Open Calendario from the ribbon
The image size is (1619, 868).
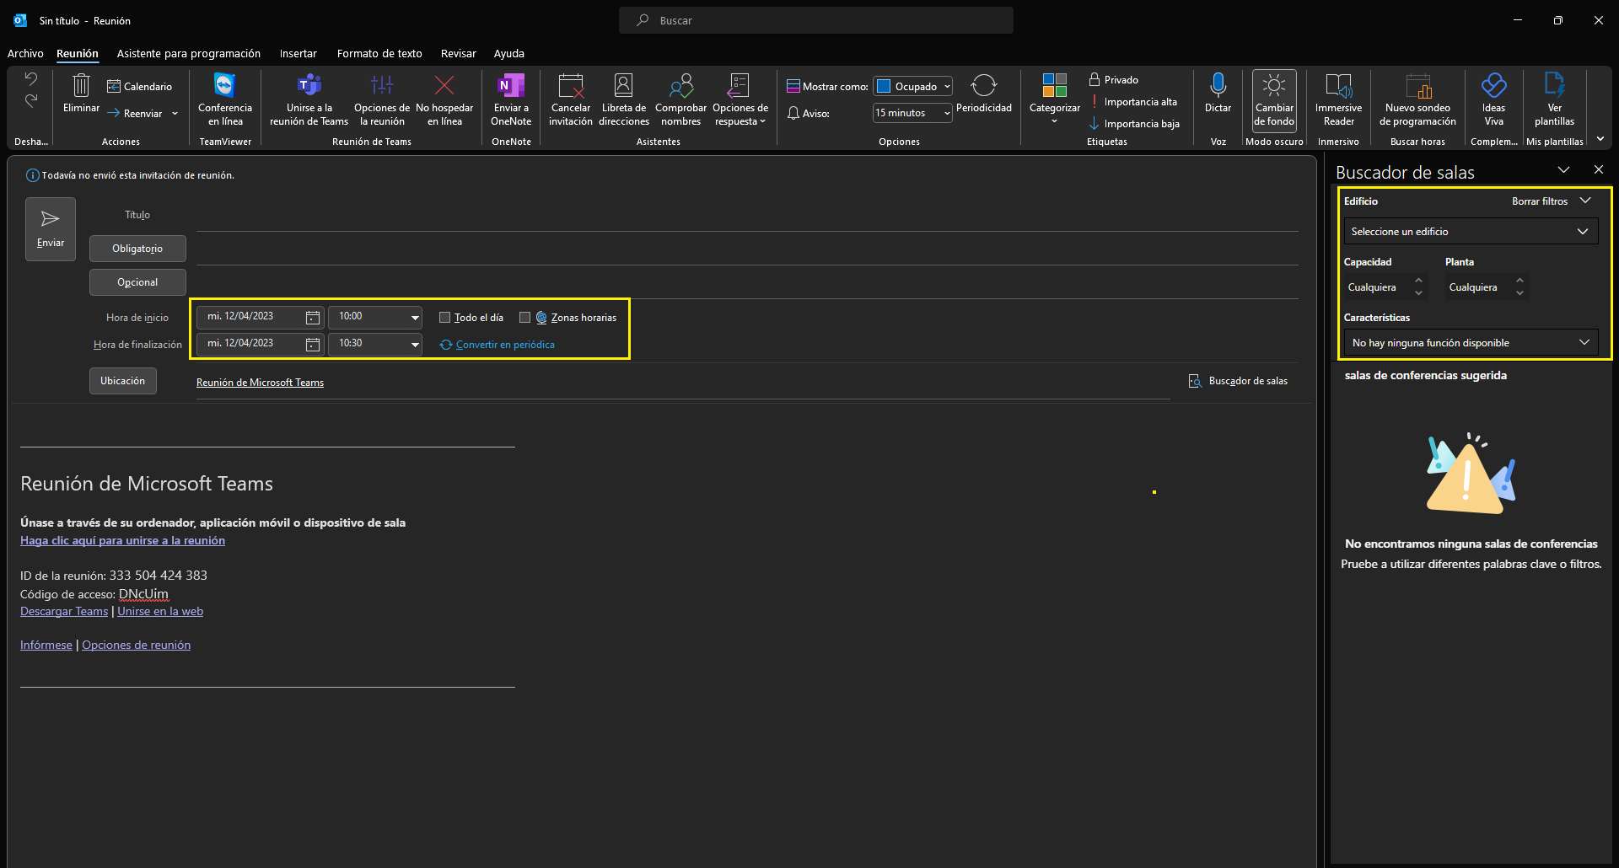coord(139,86)
